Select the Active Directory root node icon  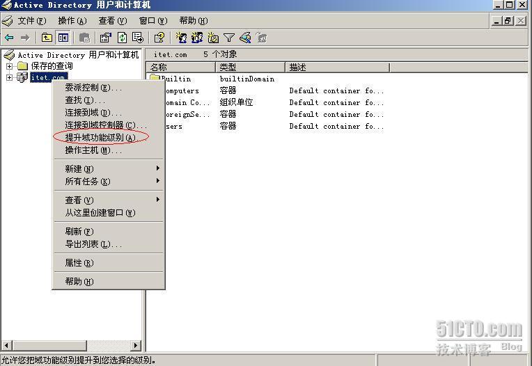pos(9,54)
